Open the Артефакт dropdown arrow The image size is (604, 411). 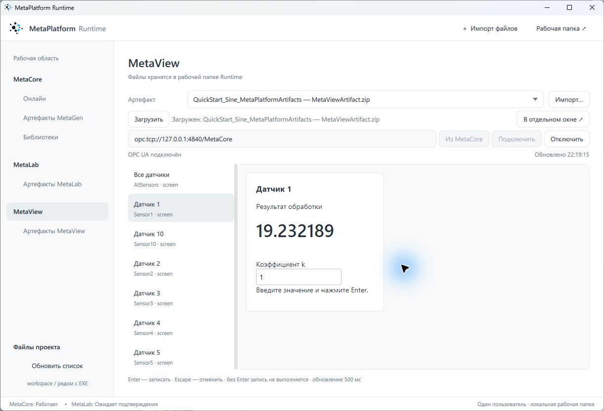tap(535, 99)
